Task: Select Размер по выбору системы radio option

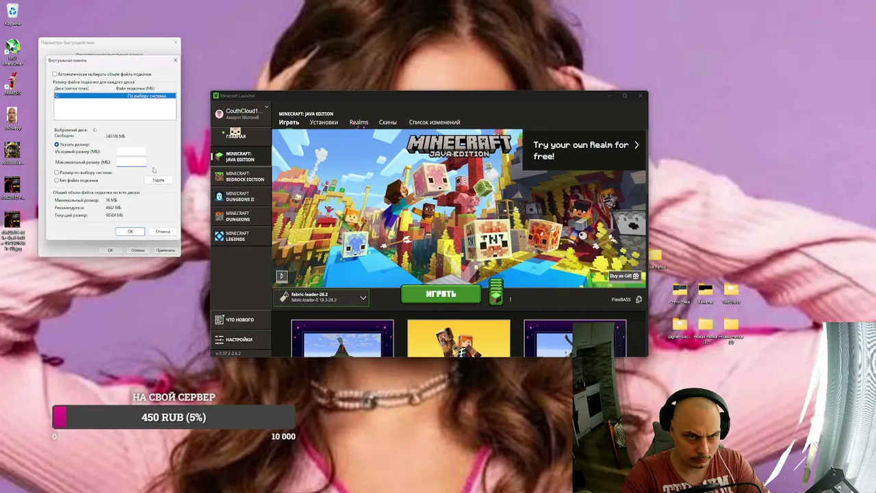Action: click(x=57, y=173)
